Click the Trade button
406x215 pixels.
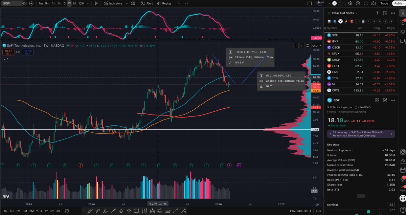tap(384, 3)
